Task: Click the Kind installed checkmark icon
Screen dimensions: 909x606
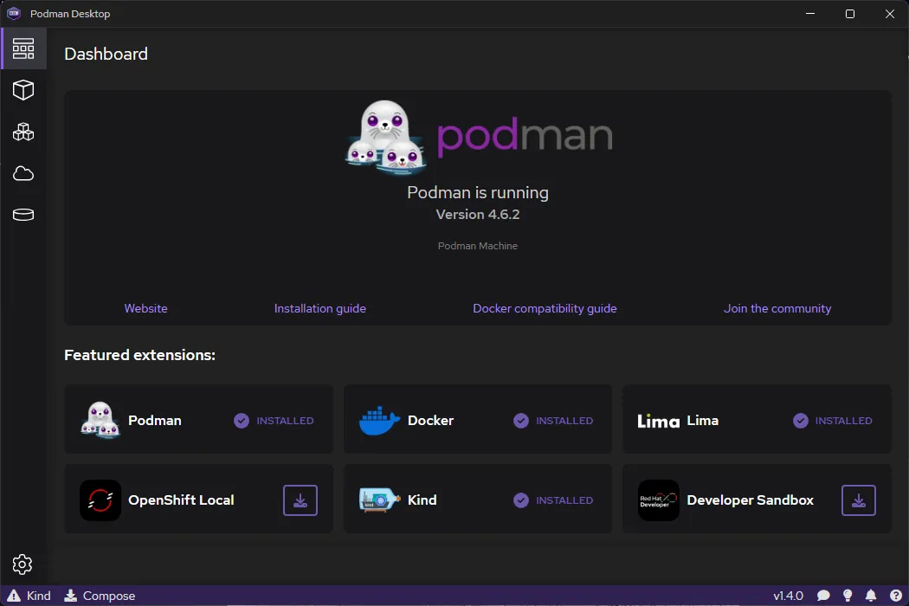Action: 521,500
